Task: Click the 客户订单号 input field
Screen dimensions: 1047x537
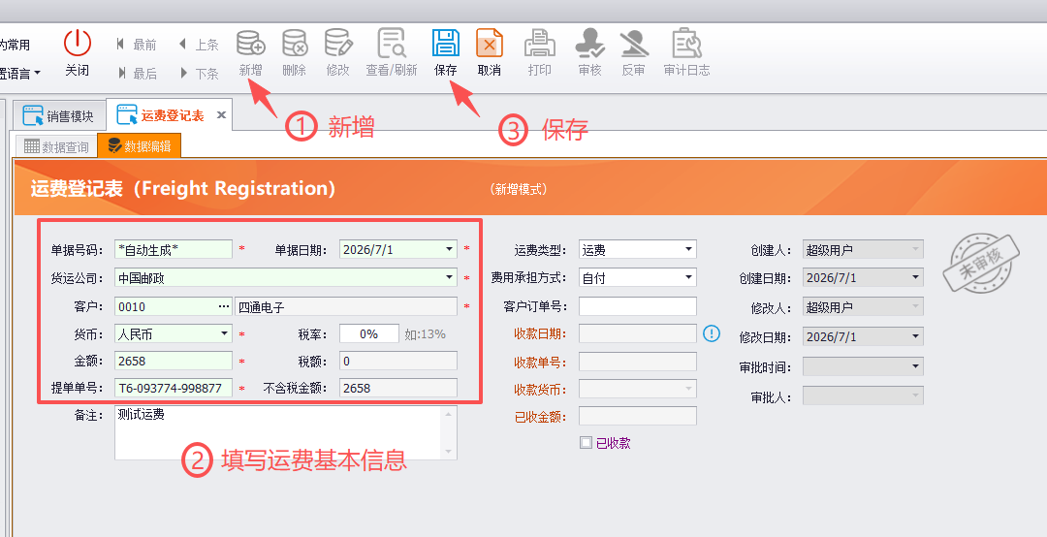Action: 638,306
